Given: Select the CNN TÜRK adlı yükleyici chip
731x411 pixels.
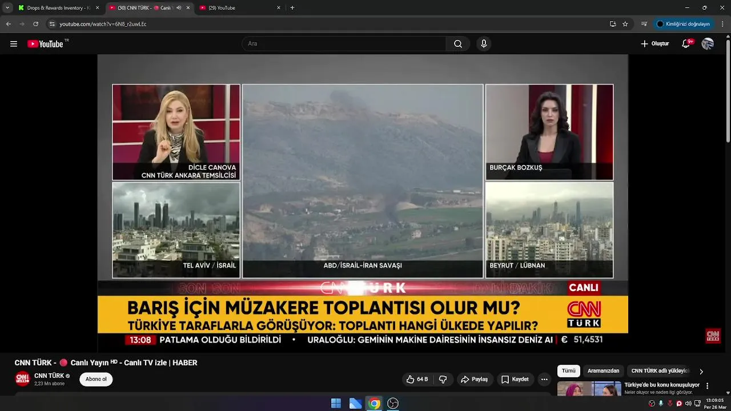Looking at the screenshot, I should [x=660, y=371].
